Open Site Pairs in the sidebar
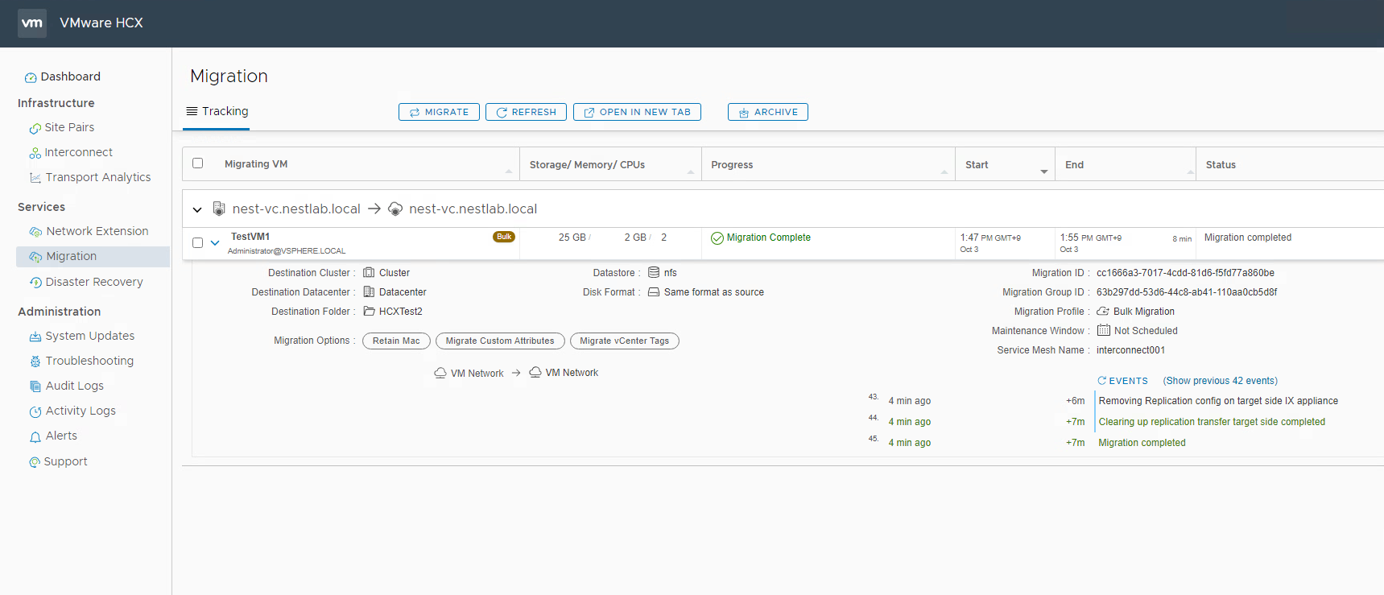1384x595 pixels. pyautogui.click(x=69, y=128)
